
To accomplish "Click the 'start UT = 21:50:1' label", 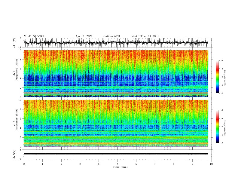I will tap(145, 36).
